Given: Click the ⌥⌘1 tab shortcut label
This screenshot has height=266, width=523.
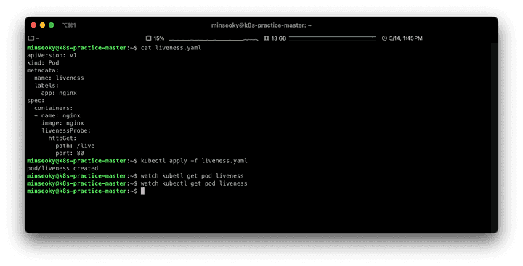Looking at the screenshot, I should [x=69, y=25].
